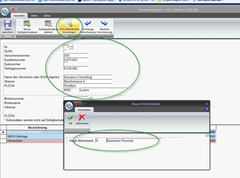Go to Vorherige Versicherung arrow
The width and height of the screenshot is (240, 178).
88,24
